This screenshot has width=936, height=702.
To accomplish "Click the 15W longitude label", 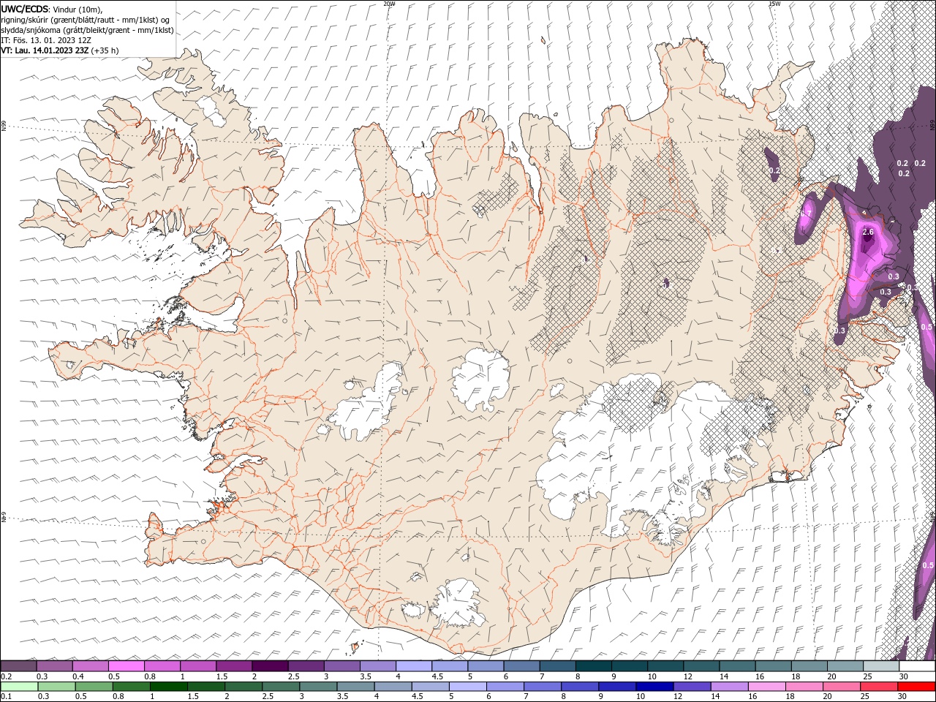I will pyautogui.click(x=774, y=4).
